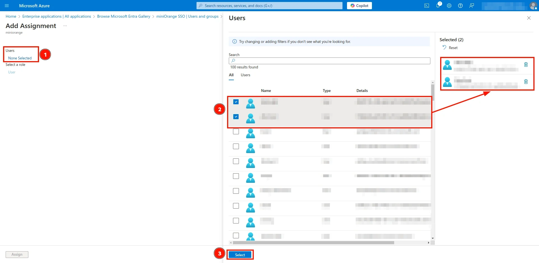Image resolution: width=539 pixels, height=263 pixels.
Task: Send feedback via the smiley icon
Action: click(x=472, y=6)
